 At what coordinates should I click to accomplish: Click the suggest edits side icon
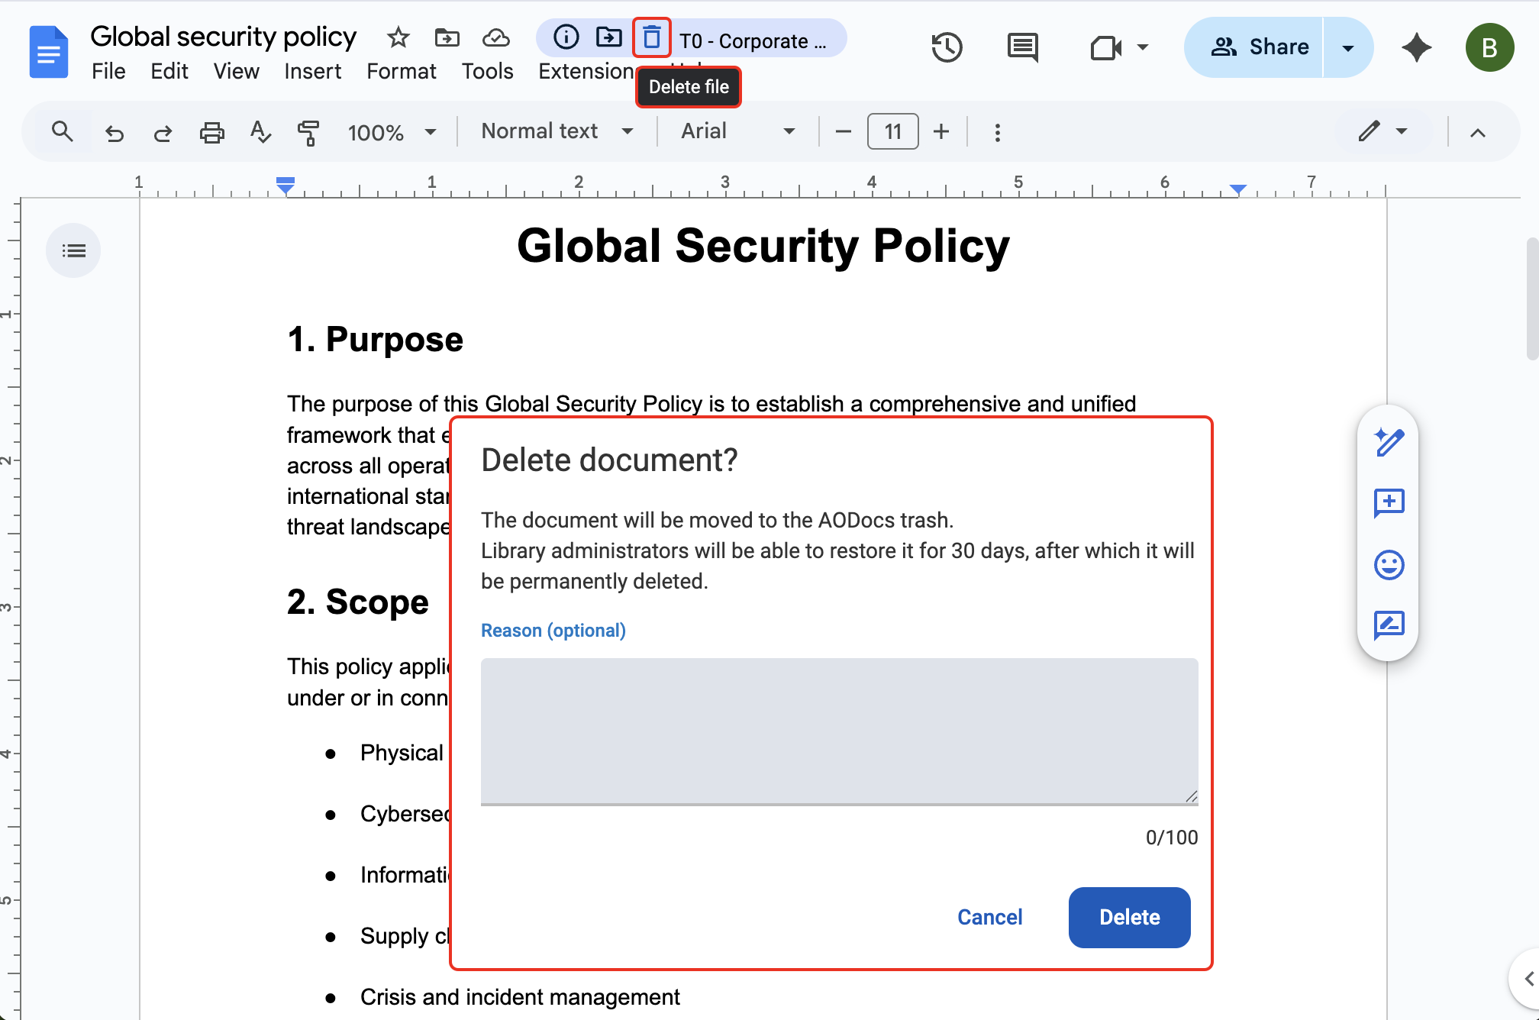1389,625
